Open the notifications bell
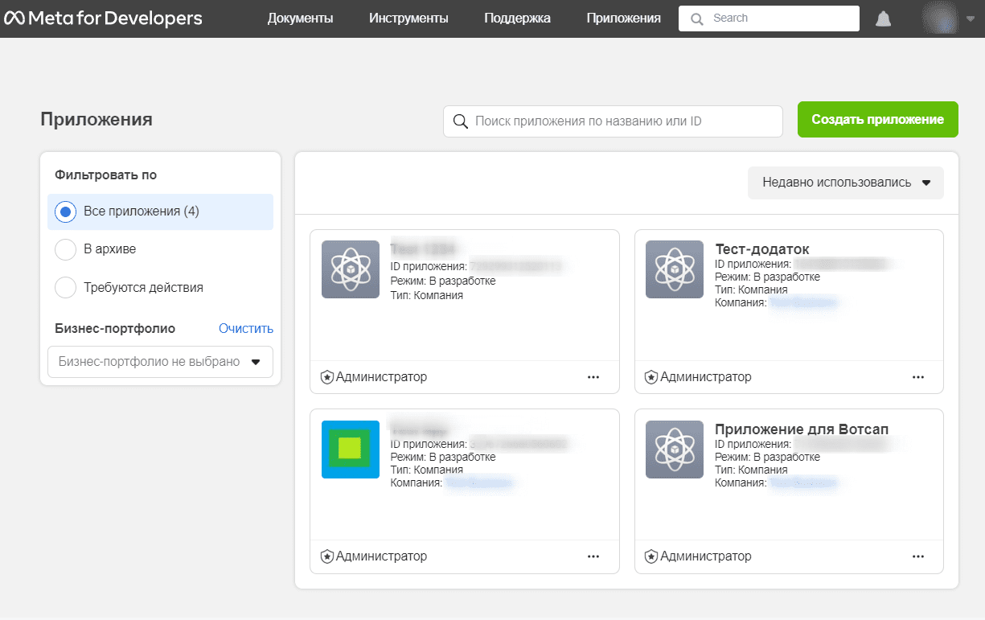 pos(884,18)
